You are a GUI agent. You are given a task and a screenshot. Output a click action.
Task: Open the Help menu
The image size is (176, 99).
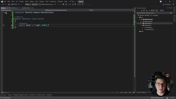(66, 2)
